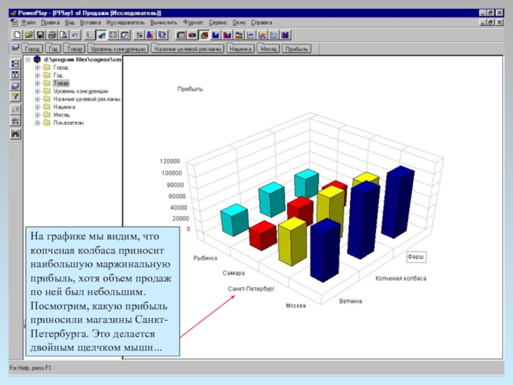
Task: Open the Файл menu
Action: point(28,22)
